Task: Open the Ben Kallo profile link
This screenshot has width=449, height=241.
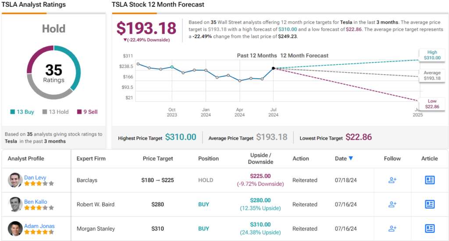Action: click(x=36, y=202)
